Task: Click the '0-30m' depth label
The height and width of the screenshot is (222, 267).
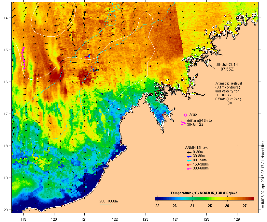Action: pos(198,152)
